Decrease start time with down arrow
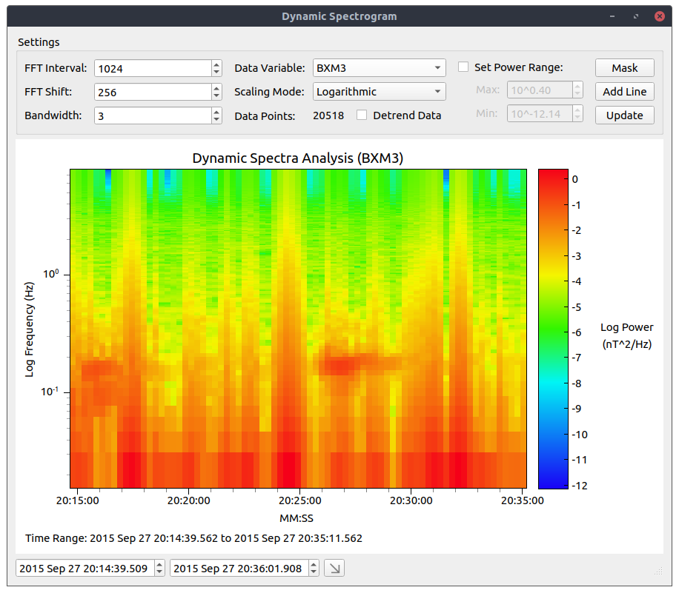The height and width of the screenshot is (593, 679). [x=159, y=573]
